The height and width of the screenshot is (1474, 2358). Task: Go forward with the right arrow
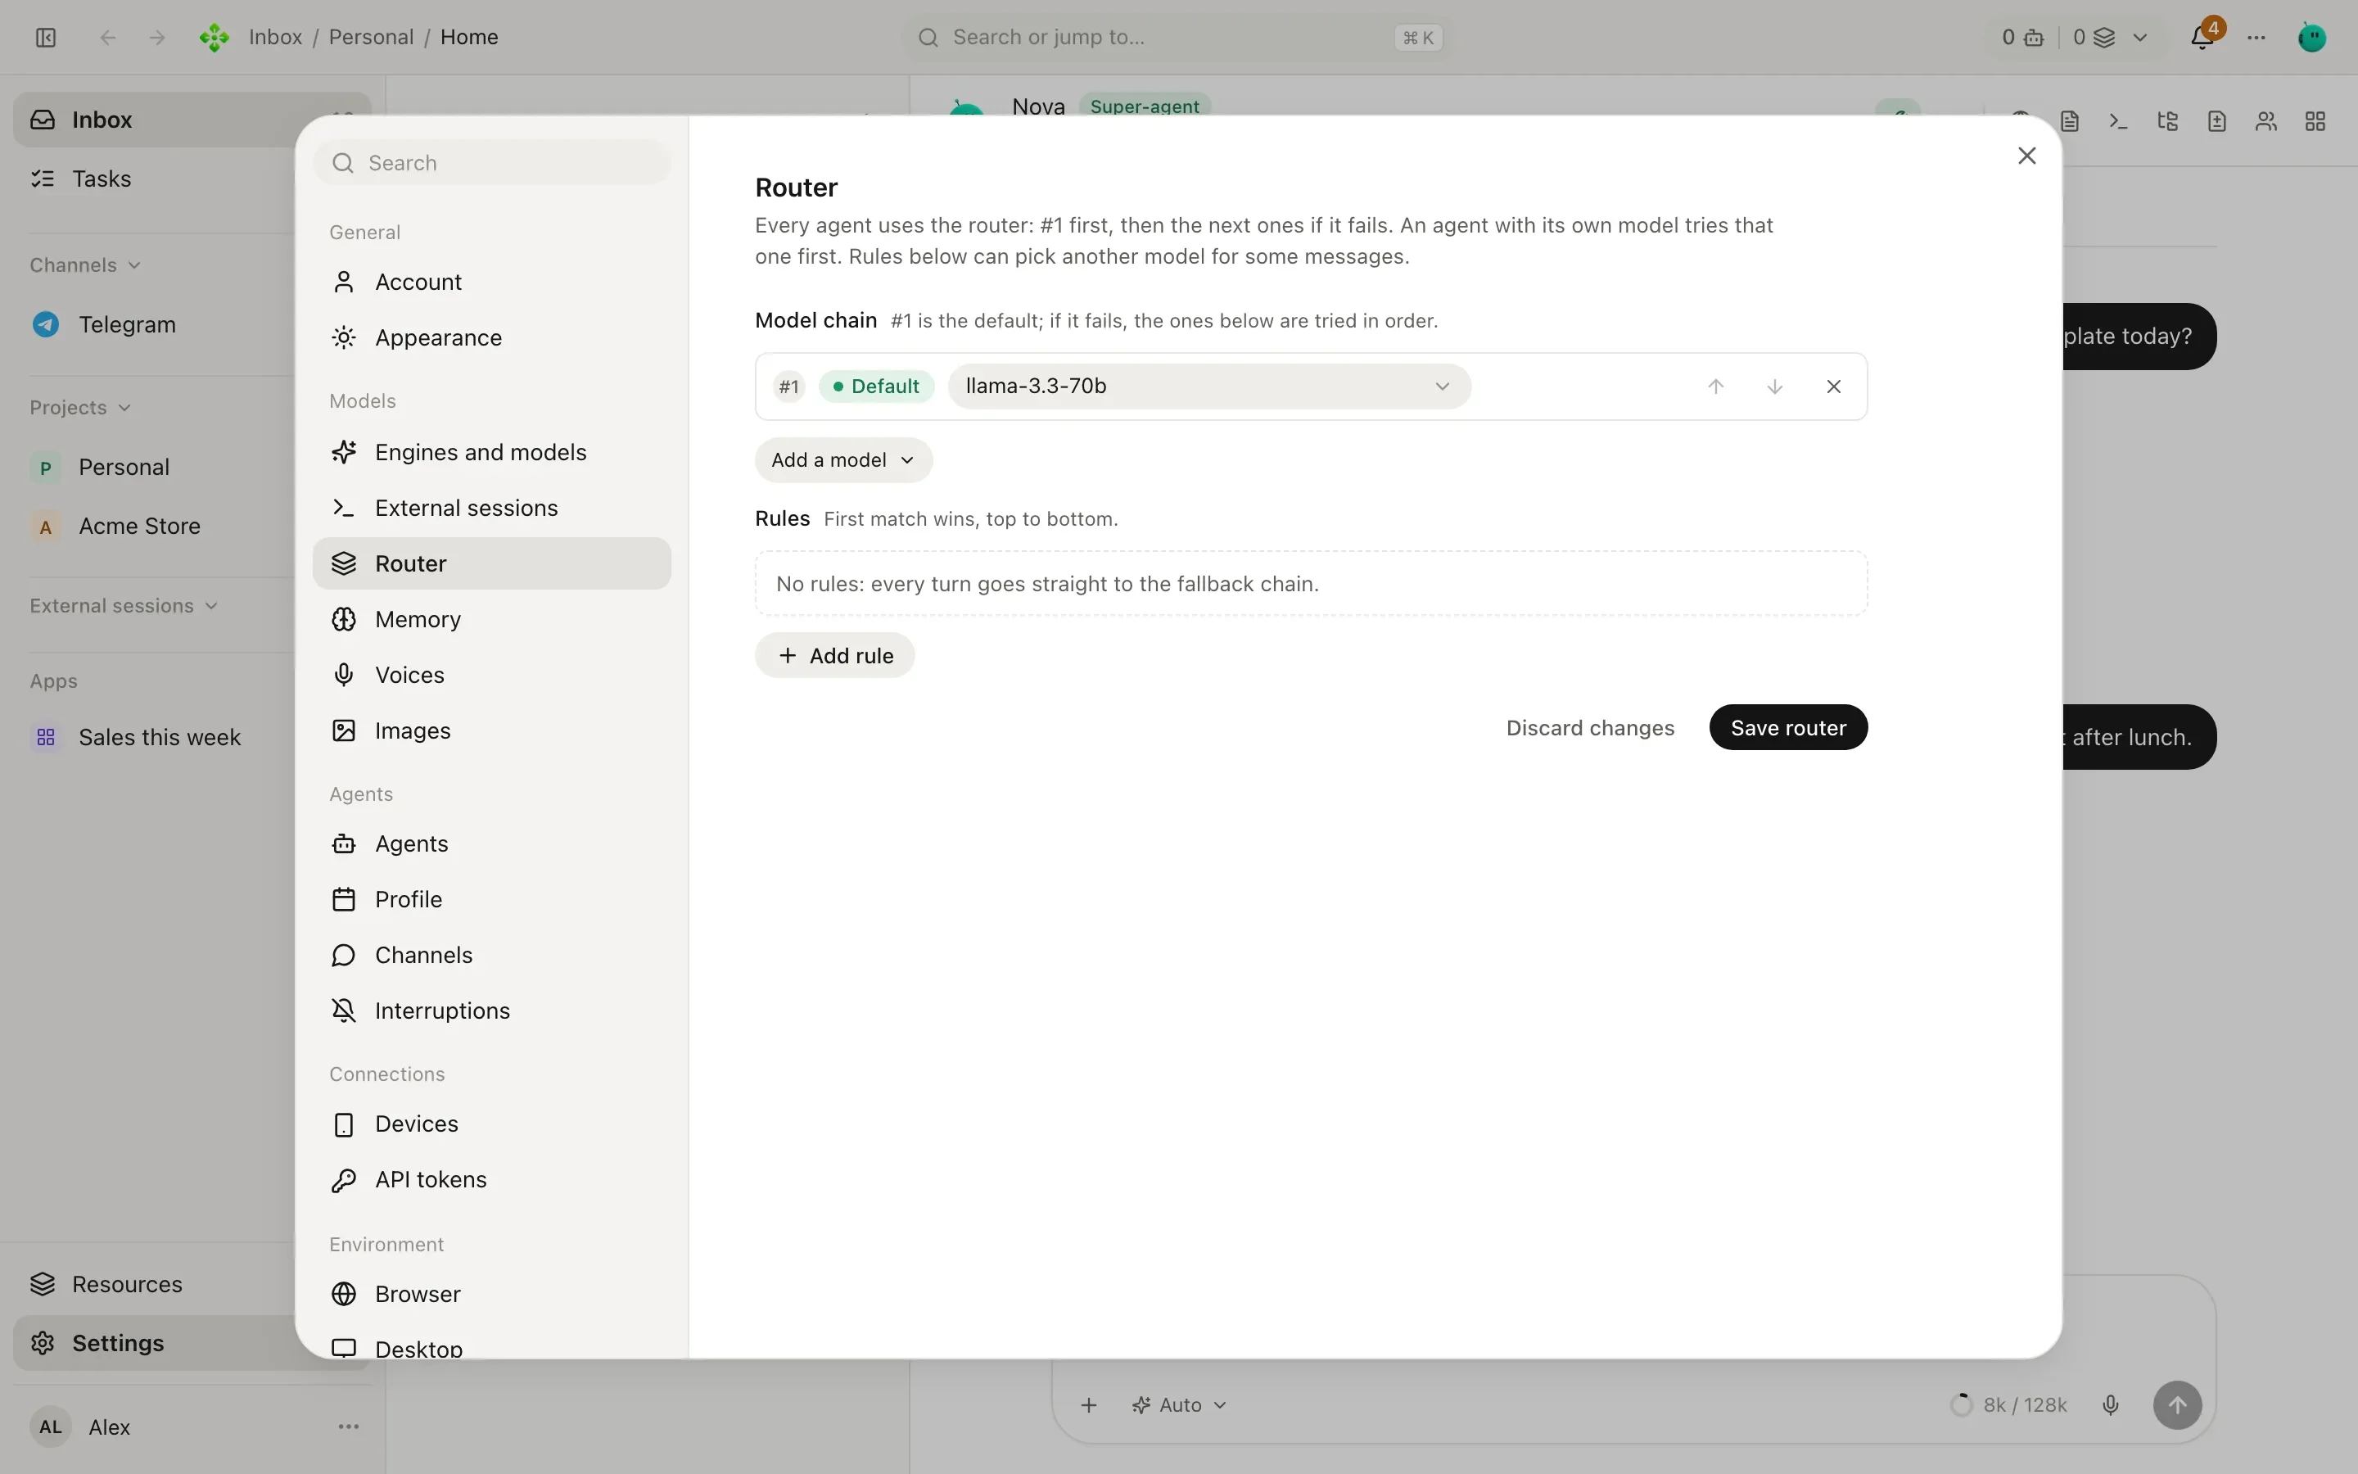[157, 37]
